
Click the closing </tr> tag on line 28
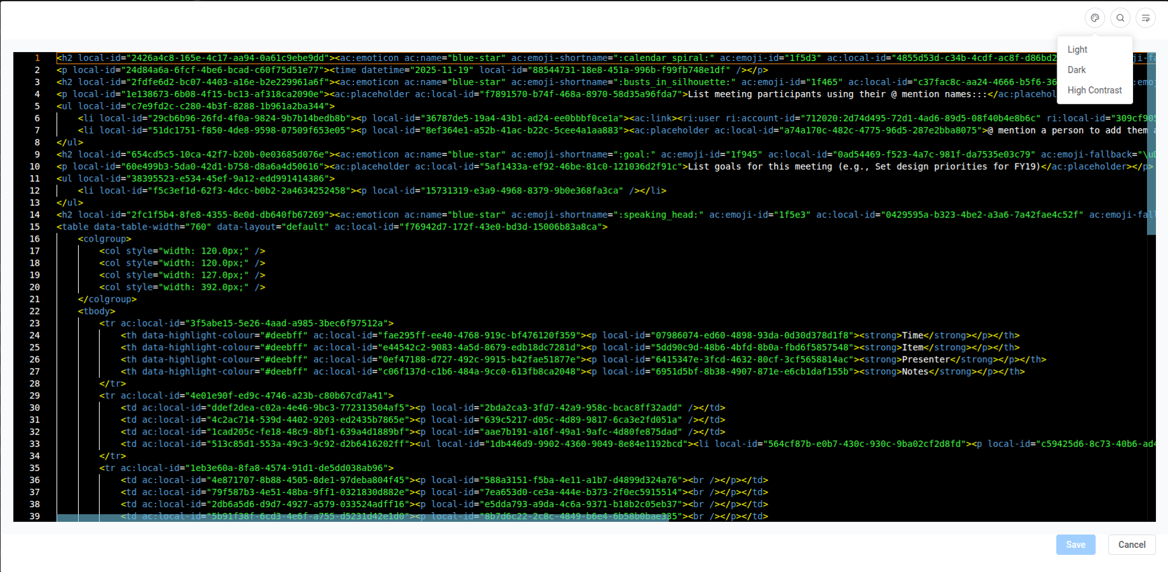pos(113,384)
